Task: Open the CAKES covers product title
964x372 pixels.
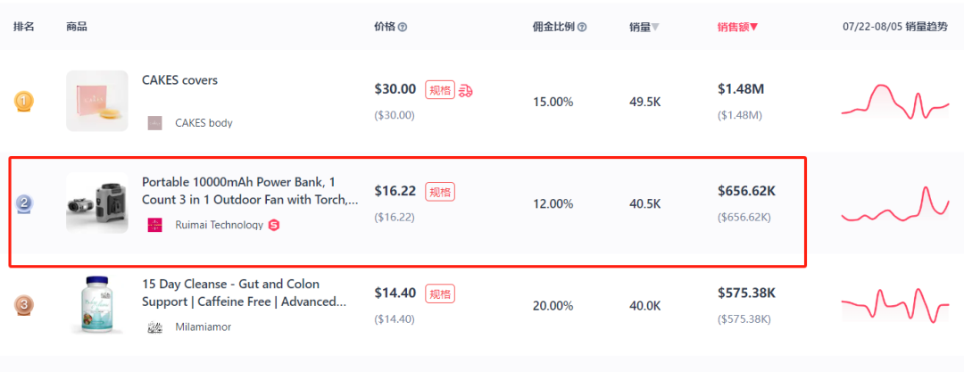Action: [x=179, y=80]
